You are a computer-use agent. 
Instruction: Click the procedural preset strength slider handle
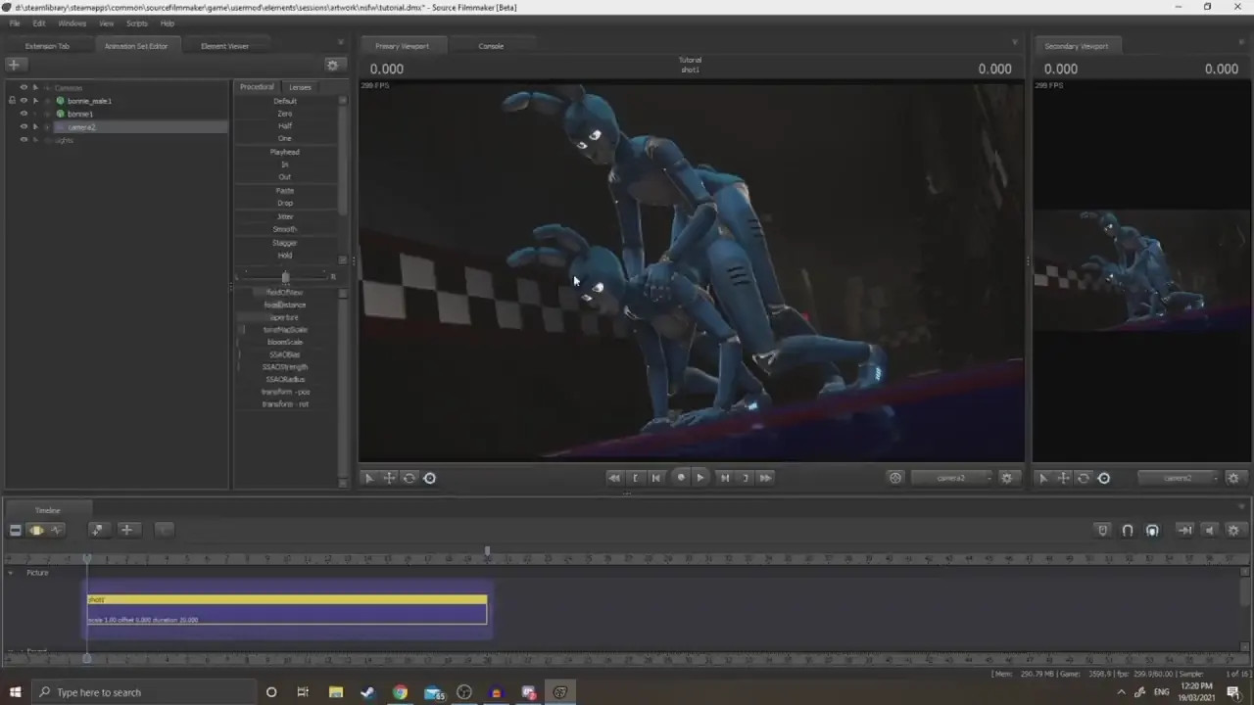pos(285,277)
